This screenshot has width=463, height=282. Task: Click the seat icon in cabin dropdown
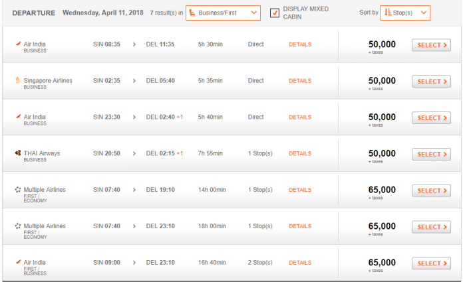click(192, 13)
